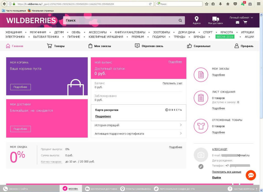Viewport: 263px width, 192px height.
Task: Click the pencil edit icon under profile photo
Action: pyautogui.click(x=201, y=167)
